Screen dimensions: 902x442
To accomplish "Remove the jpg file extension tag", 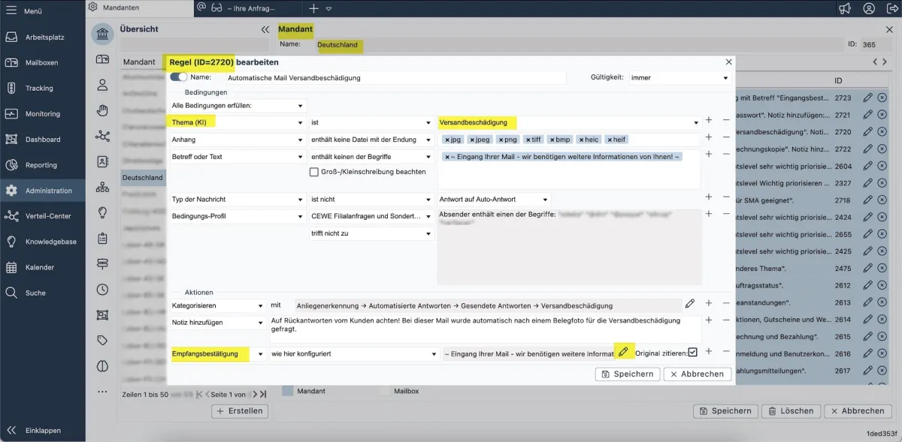I will coord(447,140).
